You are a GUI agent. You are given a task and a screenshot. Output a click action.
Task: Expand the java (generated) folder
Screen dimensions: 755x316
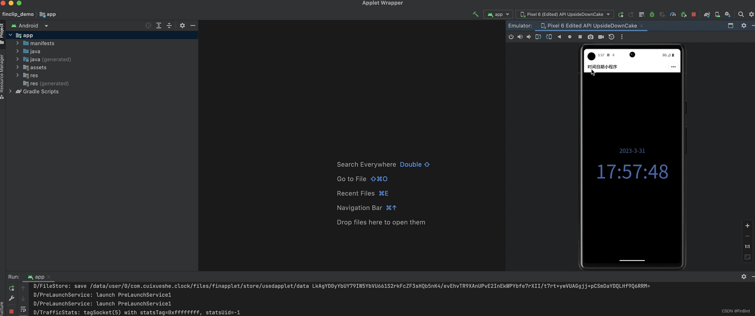click(17, 59)
